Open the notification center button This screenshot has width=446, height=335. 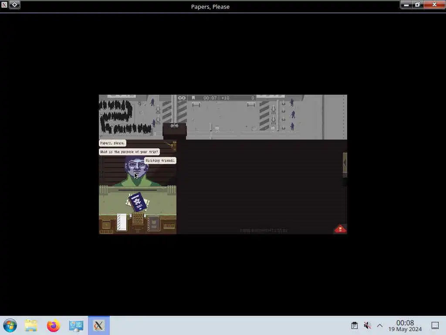click(435, 325)
